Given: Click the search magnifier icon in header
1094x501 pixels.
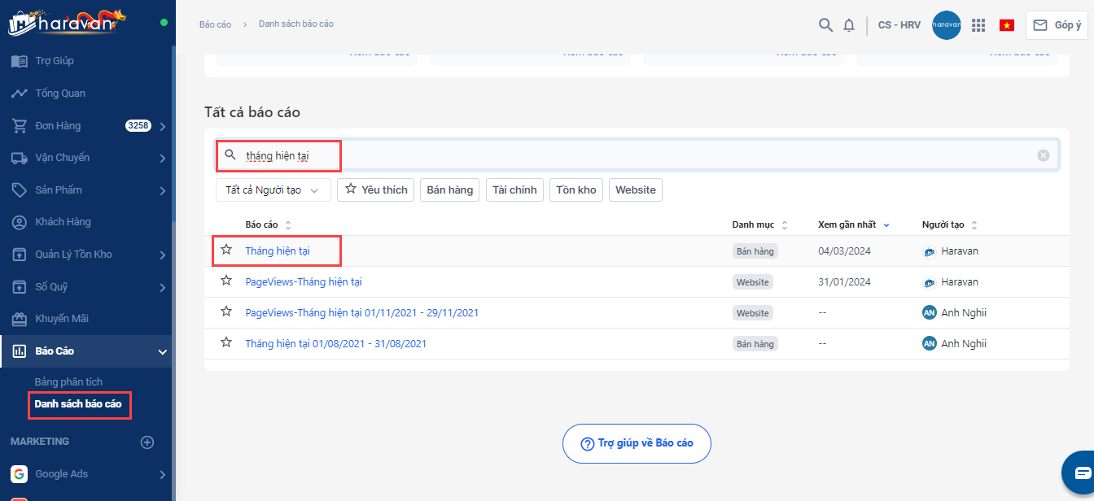Looking at the screenshot, I should point(825,25).
